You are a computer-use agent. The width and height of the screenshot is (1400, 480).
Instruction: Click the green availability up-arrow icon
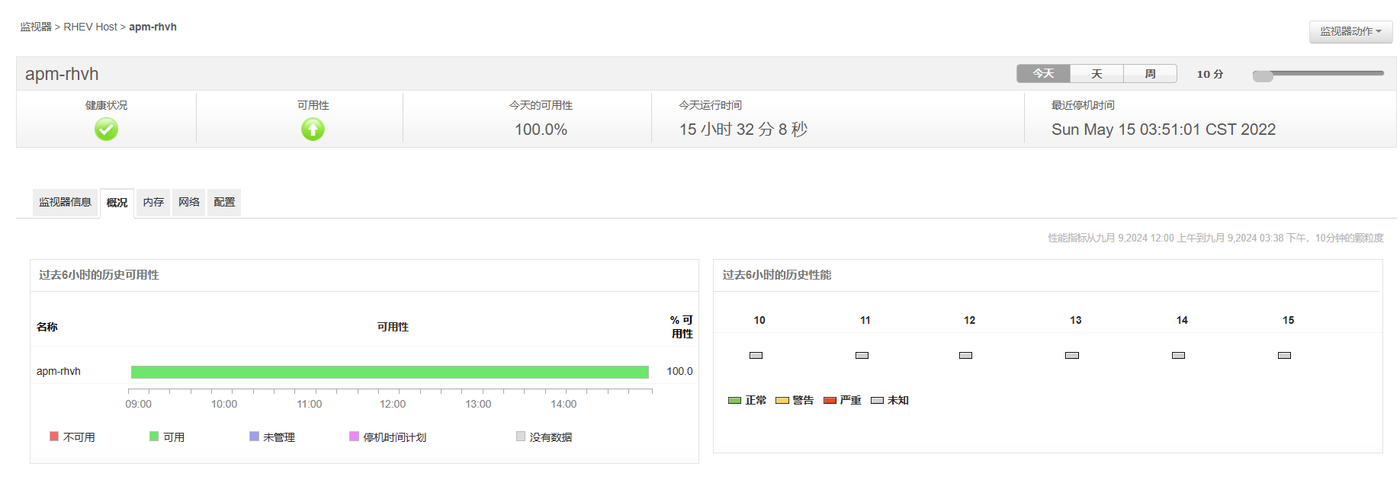click(313, 130)
